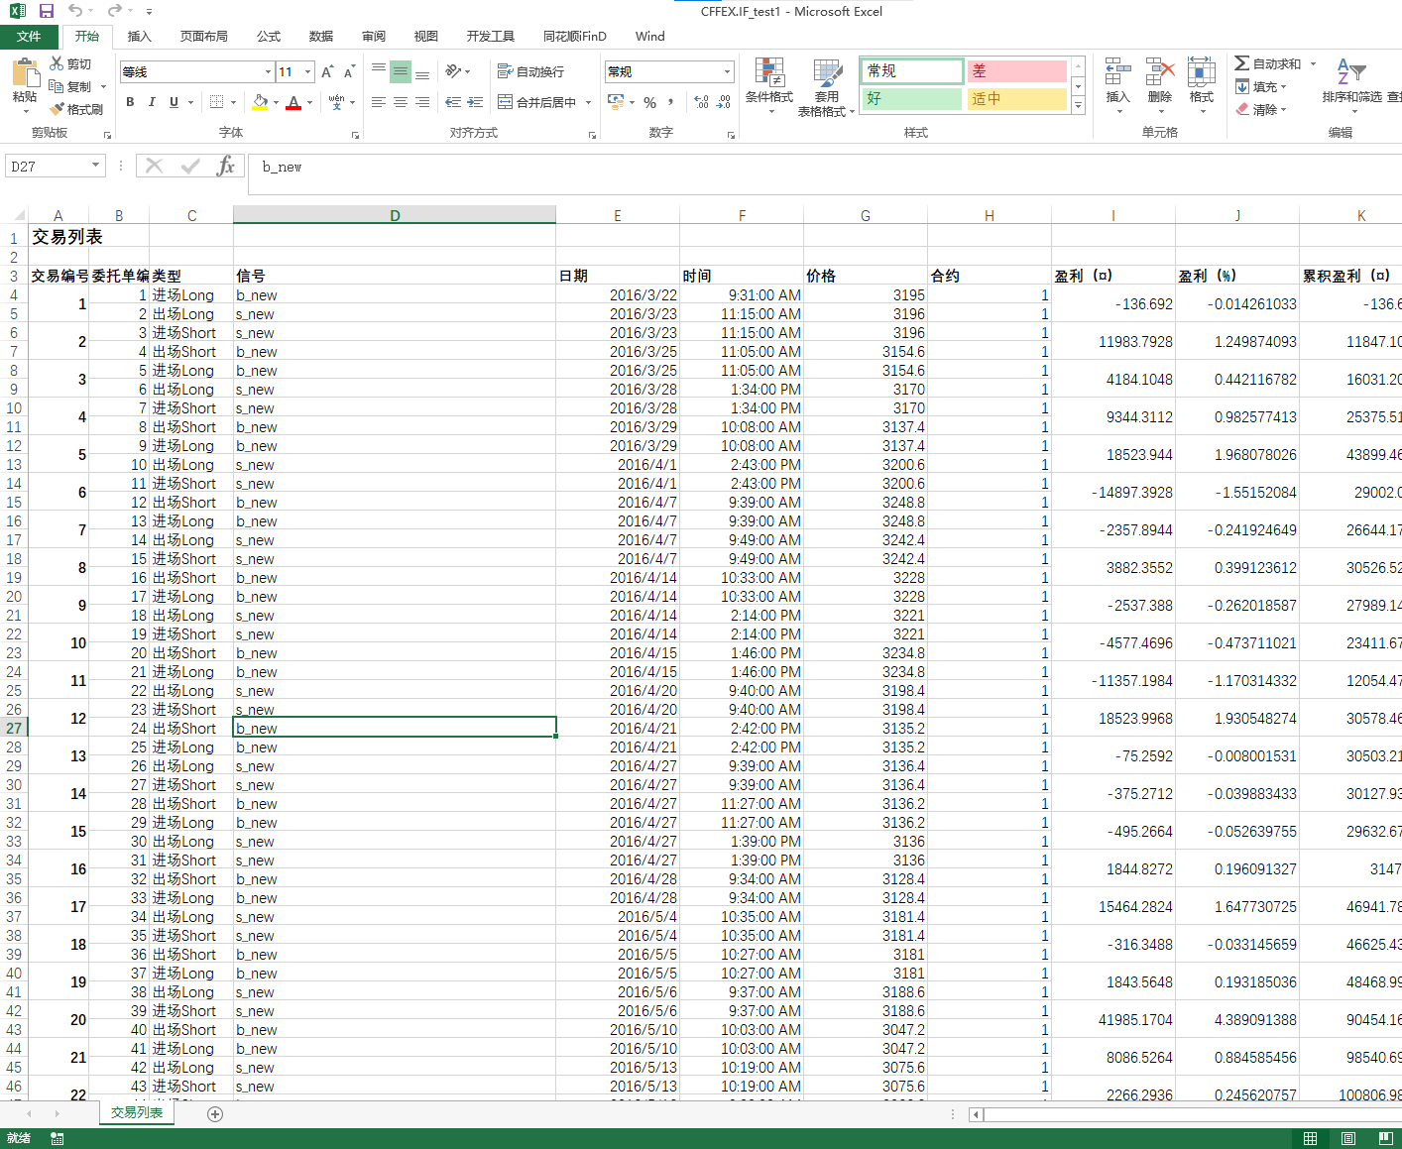The height and width of the screenshot is (1149, 1402).
Task: Open the 文件 menu
Action: pyautogui.click(x=29, y=37)
